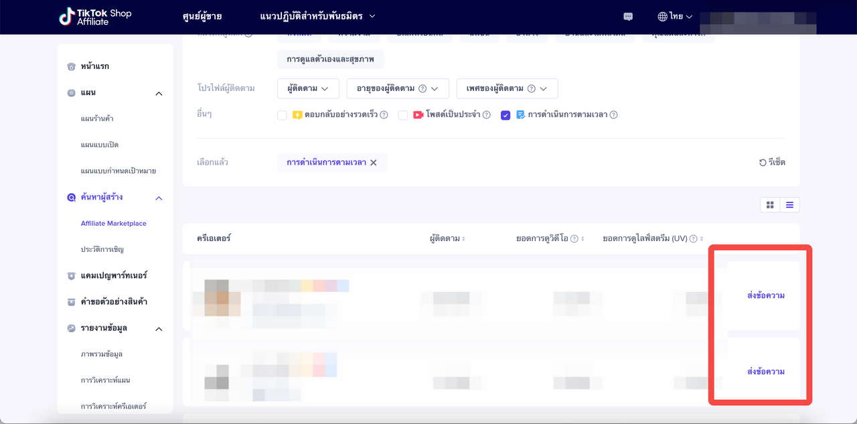The width and height of the screenshot is (857, 424).
Task: Open the ผู้ติดตาม filter dropdown
Action: click(x=308, y=88)
